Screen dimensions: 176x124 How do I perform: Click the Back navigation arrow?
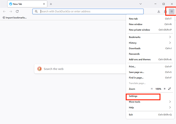click(4, 11)
